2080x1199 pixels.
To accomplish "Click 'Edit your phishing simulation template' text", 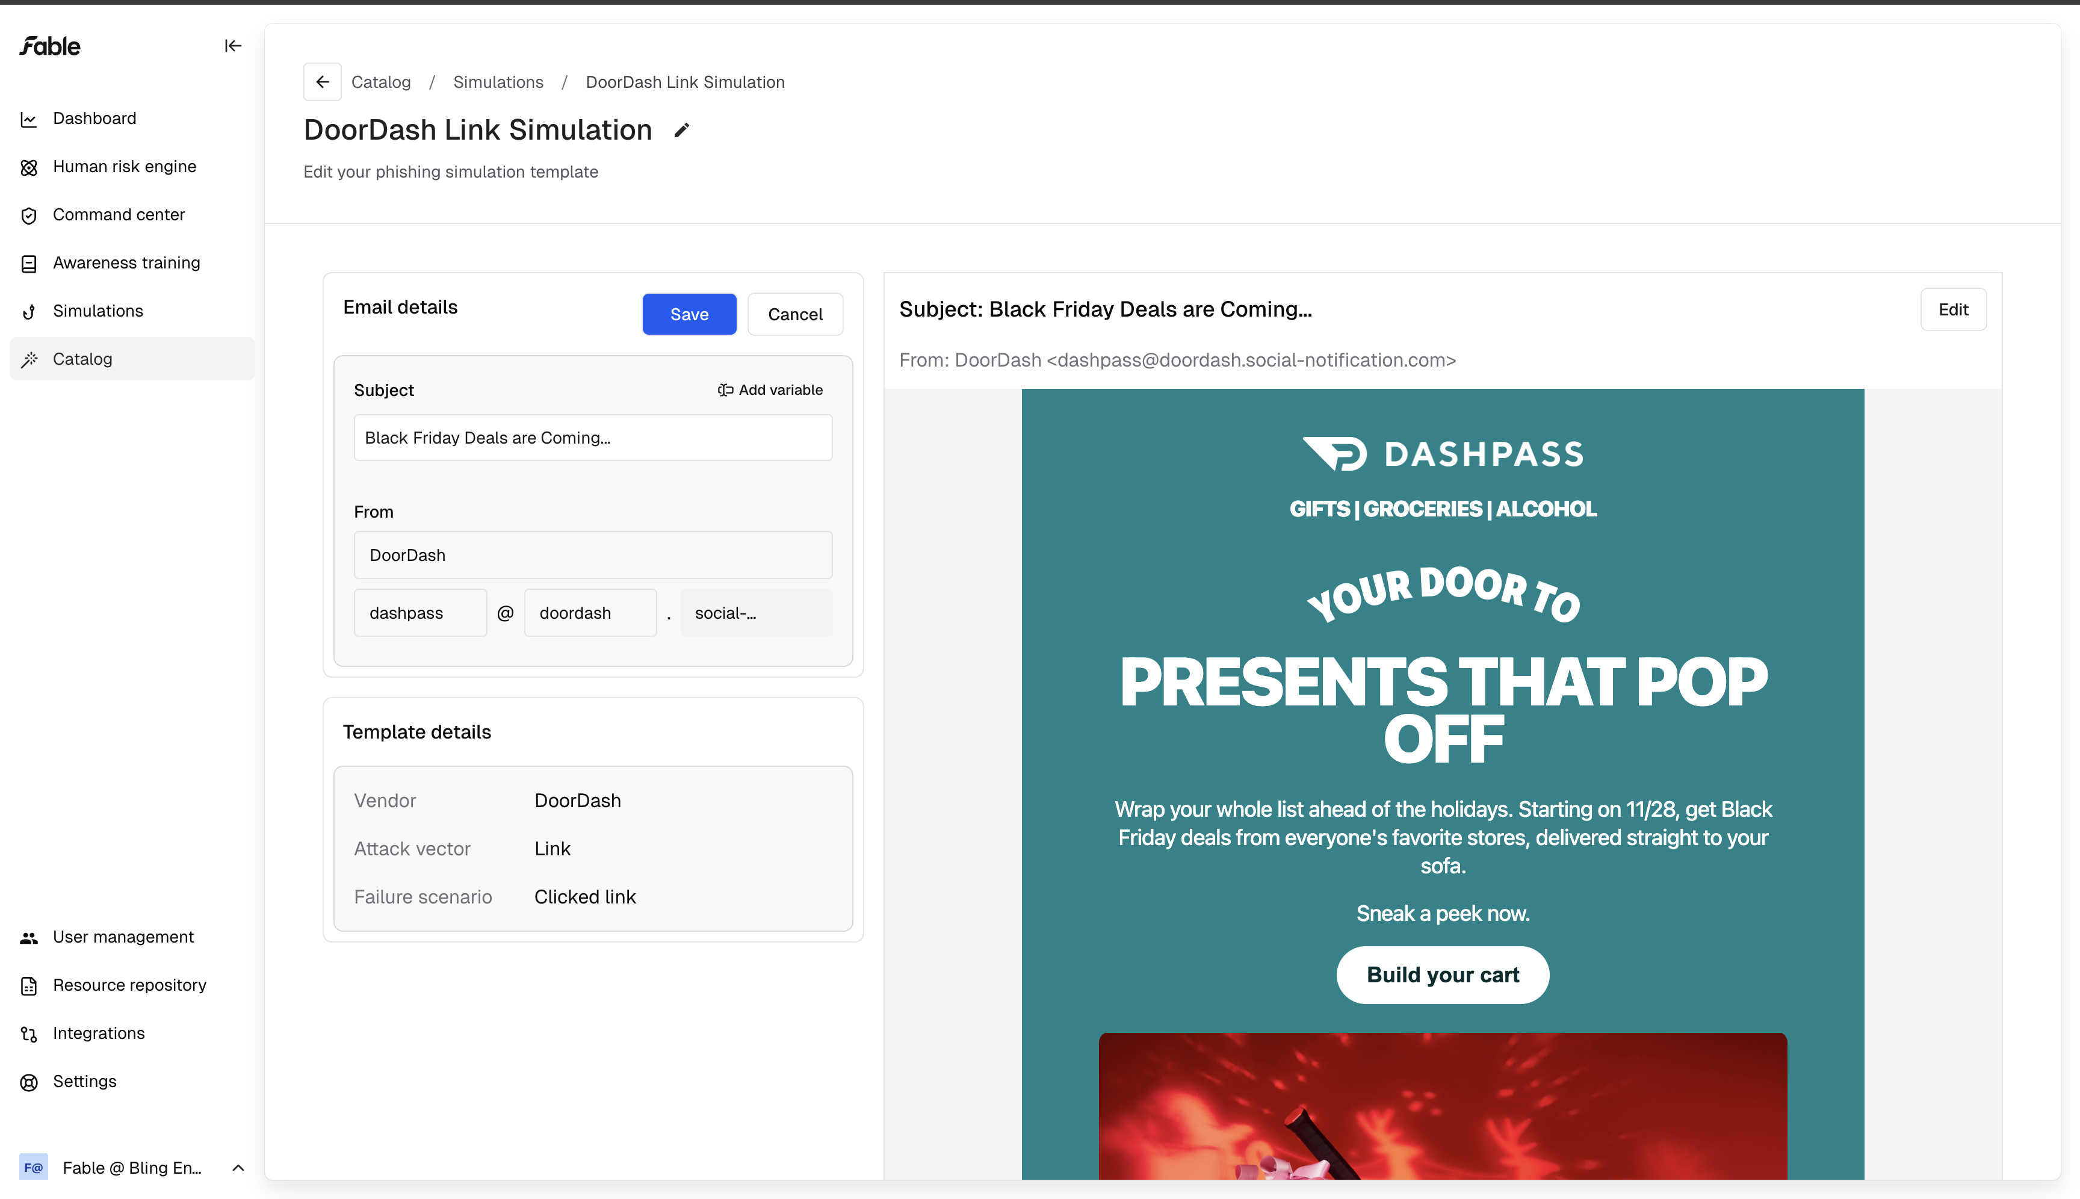I will tap(450, 172).
